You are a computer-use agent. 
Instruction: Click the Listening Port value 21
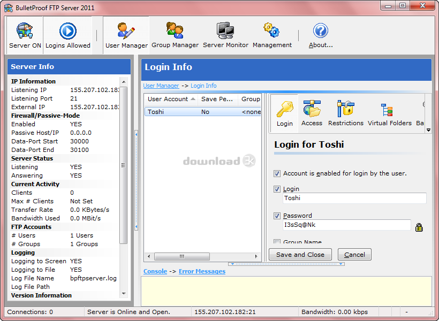coord(74,98)
